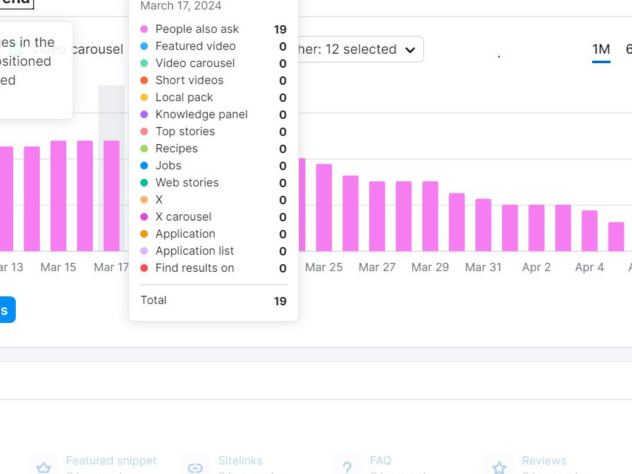Click the Mar 27 chart bar
Screen dimensions: 632x474
377,216
